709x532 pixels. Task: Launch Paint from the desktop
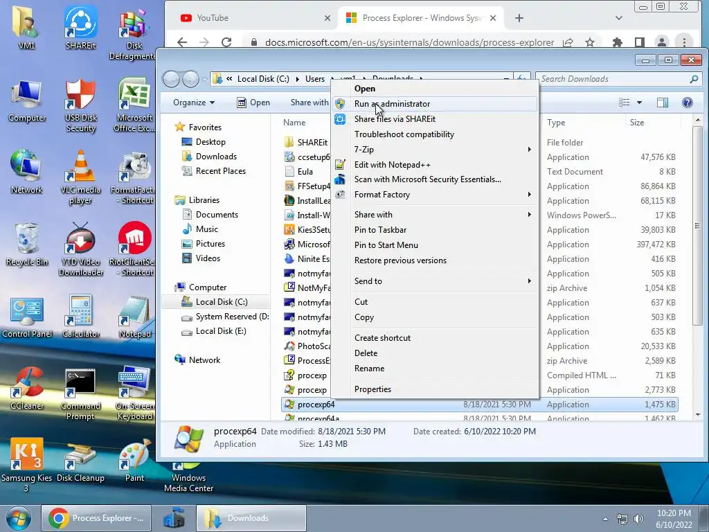coord(134,461)
